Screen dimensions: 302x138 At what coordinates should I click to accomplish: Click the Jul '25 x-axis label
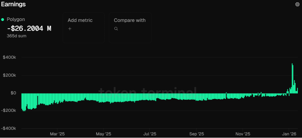click(x=150, y=134)
